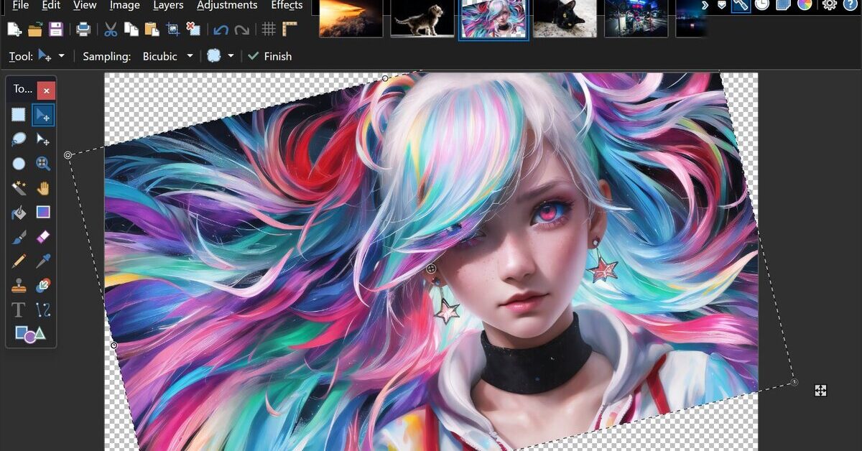Select the Gradient tool
Viewport: 862px width, 451px height.
tap(43, 212)
